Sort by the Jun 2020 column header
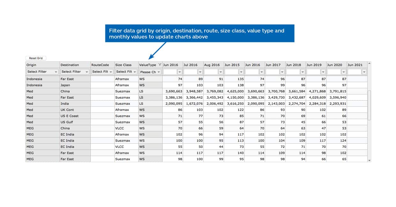This screenshot has height=207, width=396. click(337, 65)
